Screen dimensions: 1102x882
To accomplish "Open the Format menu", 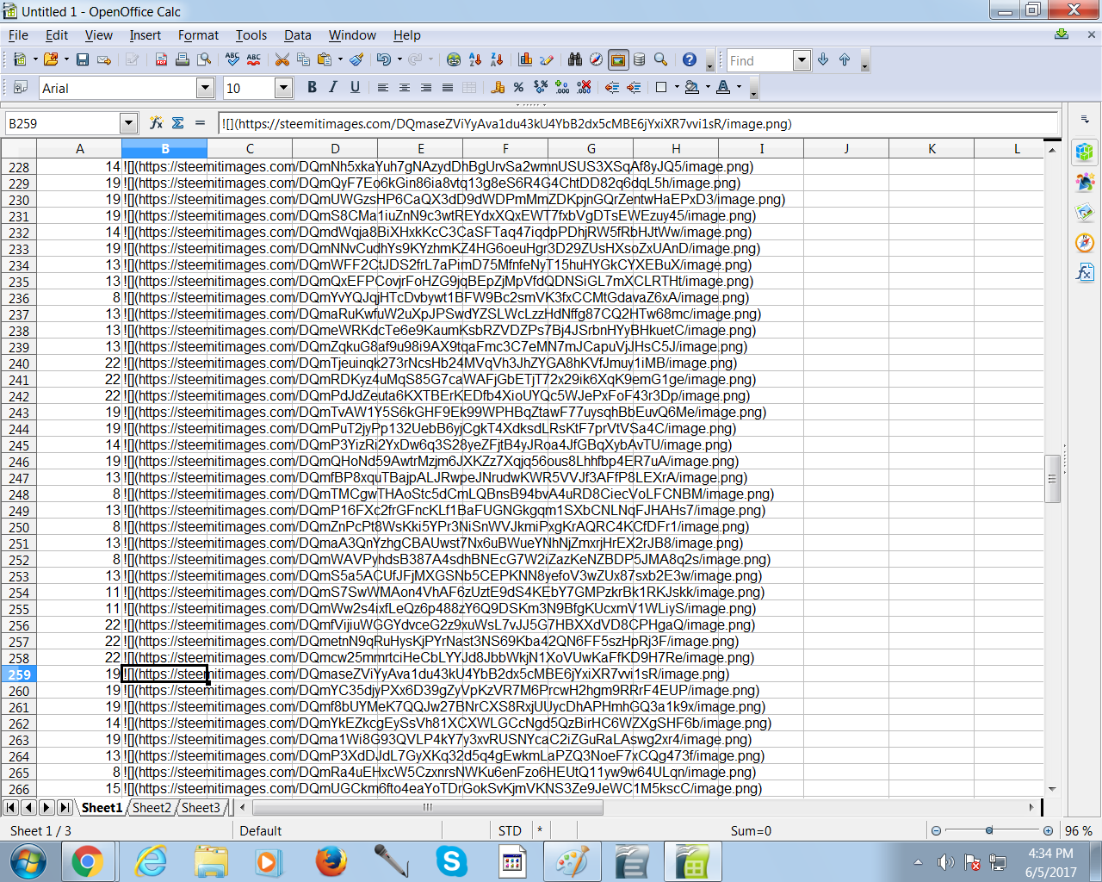I will (x=198, y=35).
